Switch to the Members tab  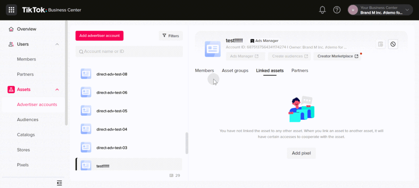205,70
